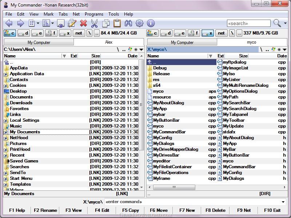Screen dimensions: 291x218
Task: Open settings with the gear icon
Action: 139,23
